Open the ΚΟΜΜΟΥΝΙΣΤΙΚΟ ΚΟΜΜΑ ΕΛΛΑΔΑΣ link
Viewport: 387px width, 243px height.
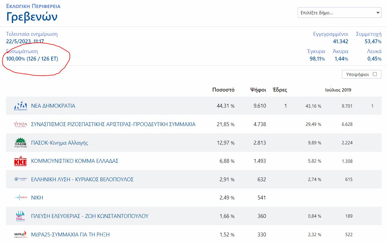point(75,161)
